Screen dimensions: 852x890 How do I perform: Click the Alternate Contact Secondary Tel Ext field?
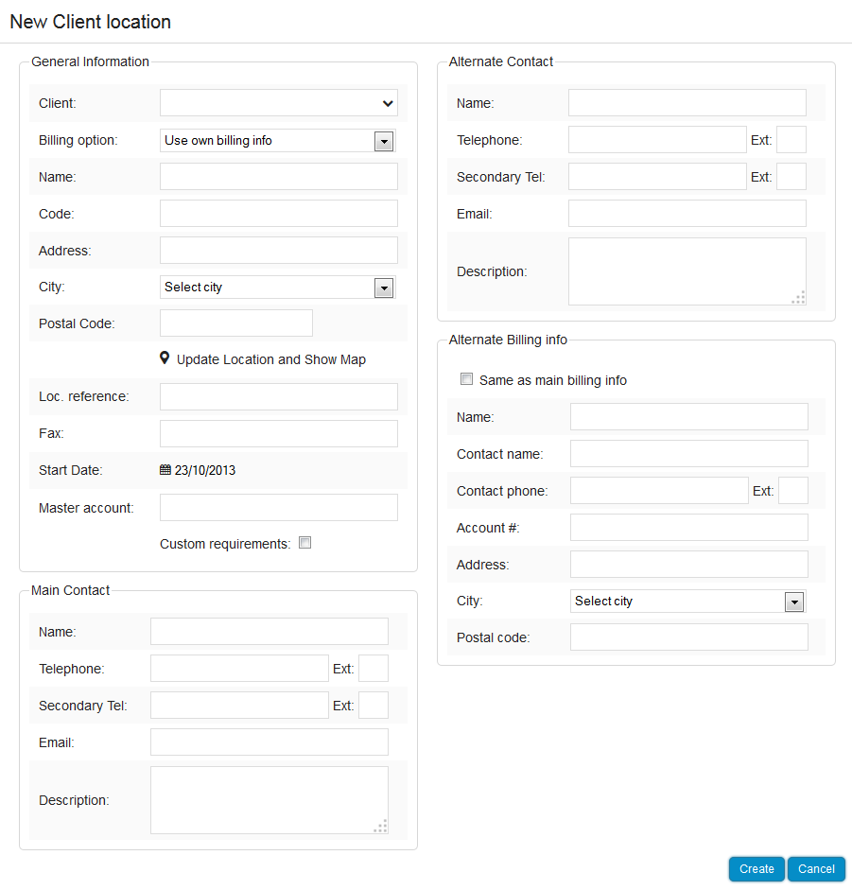(x=791, y=177)
